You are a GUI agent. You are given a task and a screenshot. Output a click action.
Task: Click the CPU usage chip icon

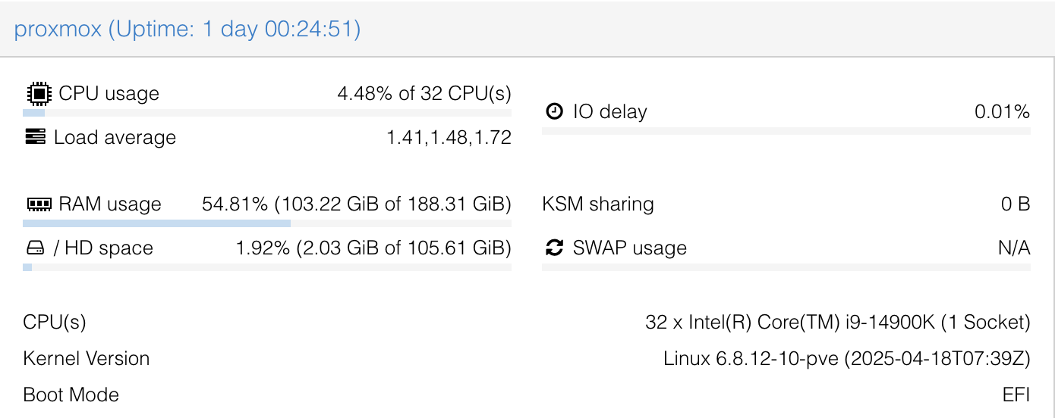click(36, 94)
